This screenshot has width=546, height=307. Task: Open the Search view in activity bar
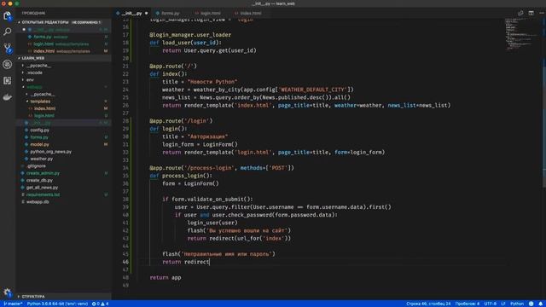(8, 32)
